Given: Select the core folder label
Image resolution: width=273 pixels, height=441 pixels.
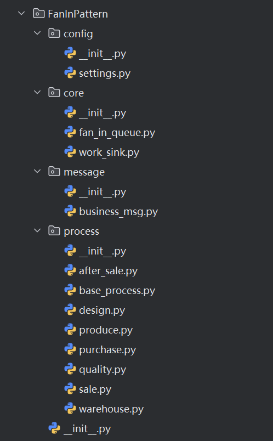Looking at the screenshot, I should tap(73, 93).
